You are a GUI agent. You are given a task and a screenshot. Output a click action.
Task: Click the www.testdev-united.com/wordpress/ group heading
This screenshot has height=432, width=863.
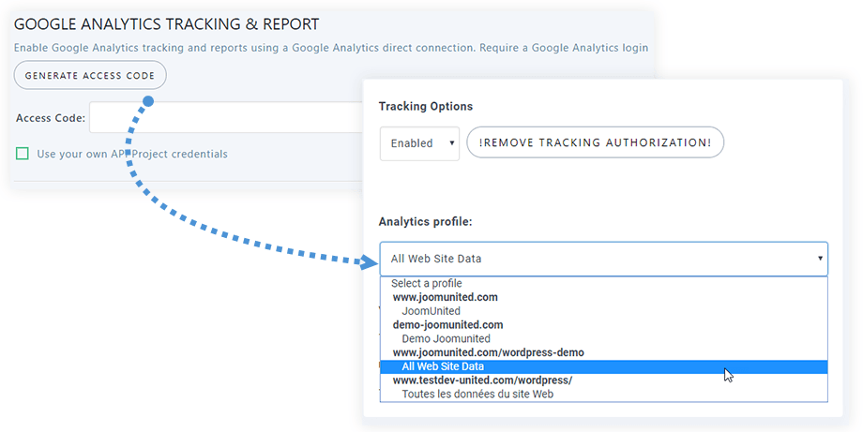coord(482,380)
